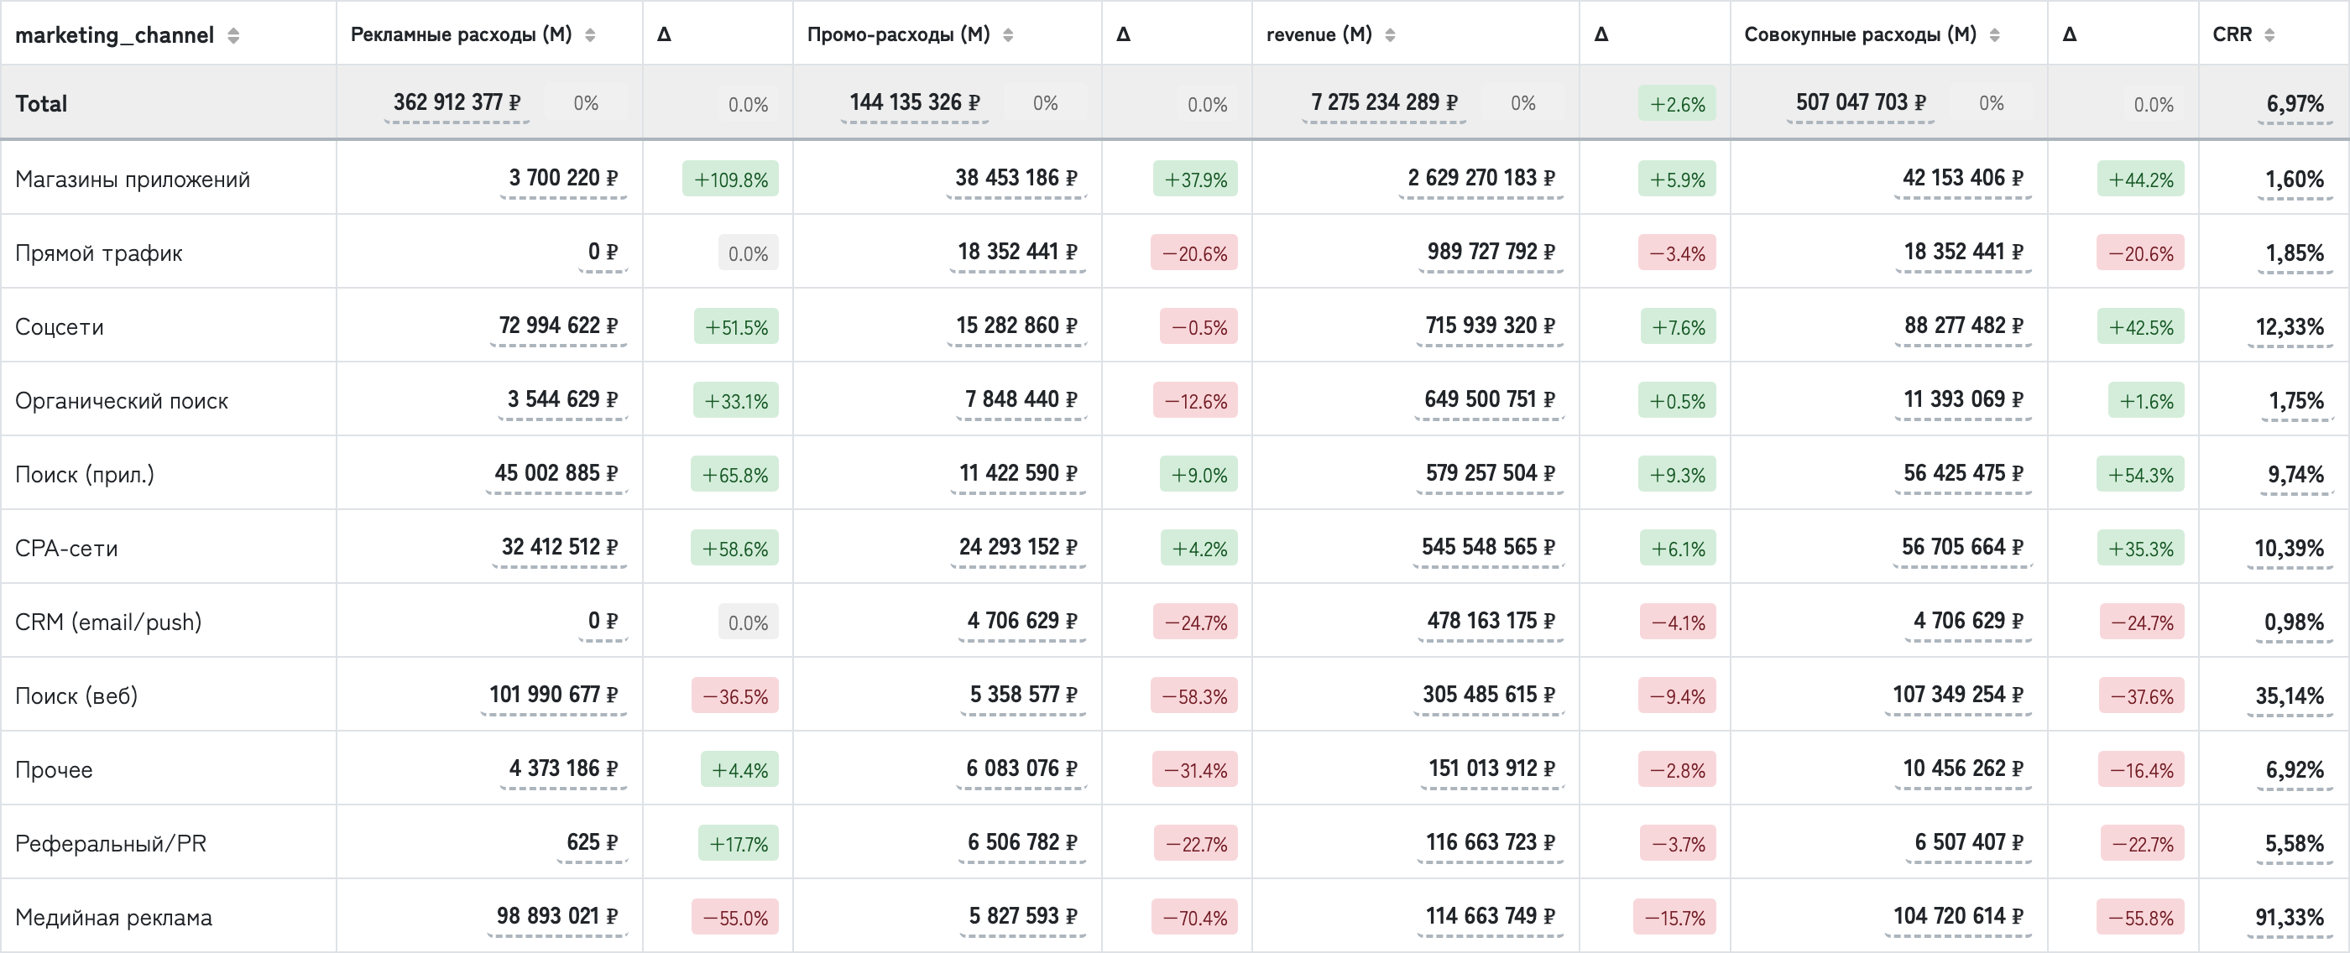2350x953 pixels.
Task: Sort by marketing_channel column arrows
Action: tap(233, 35)
